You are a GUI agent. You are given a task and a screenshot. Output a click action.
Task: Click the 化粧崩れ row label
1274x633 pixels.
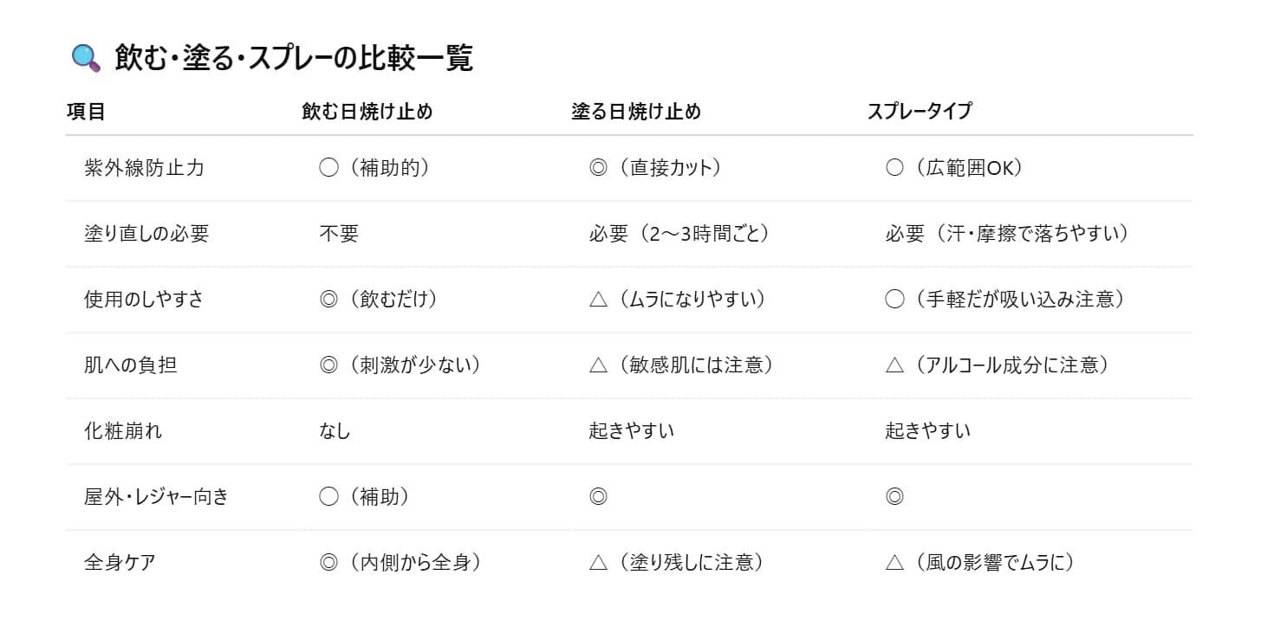(123, 431)
